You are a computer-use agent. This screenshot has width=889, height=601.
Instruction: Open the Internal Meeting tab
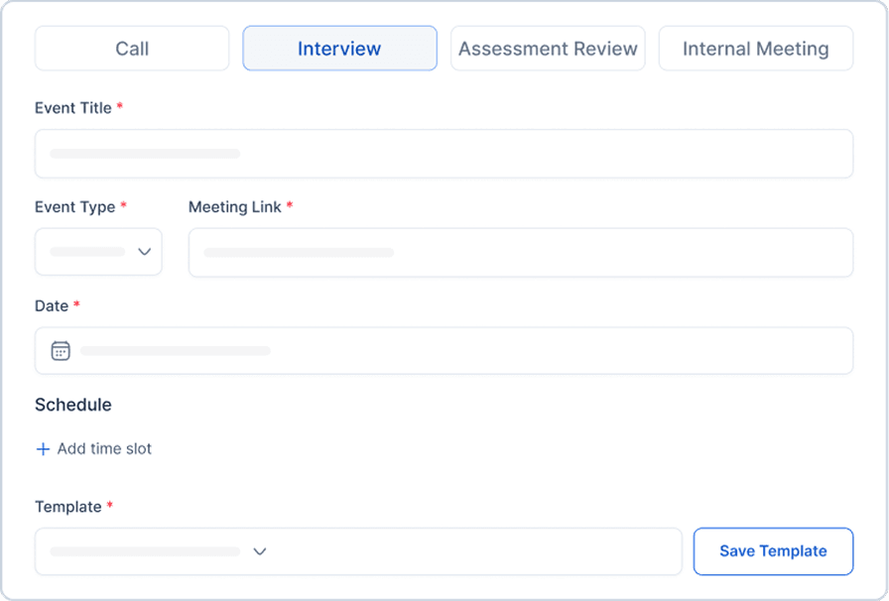pos(755,48)
